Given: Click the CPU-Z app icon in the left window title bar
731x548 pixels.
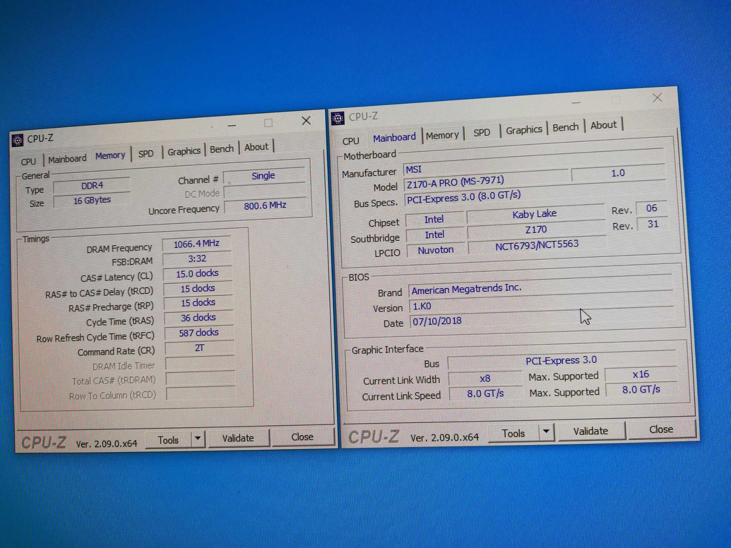Looking at the screenshot, I should (x=17, y=140).
